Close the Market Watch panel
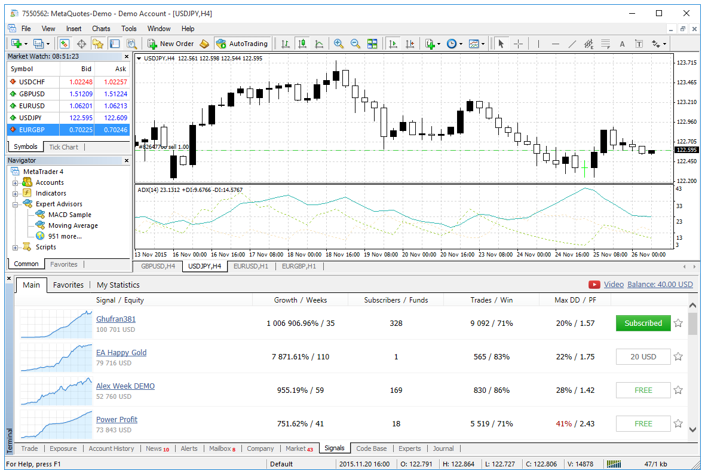The image size is (705, 470). point(126,57)
